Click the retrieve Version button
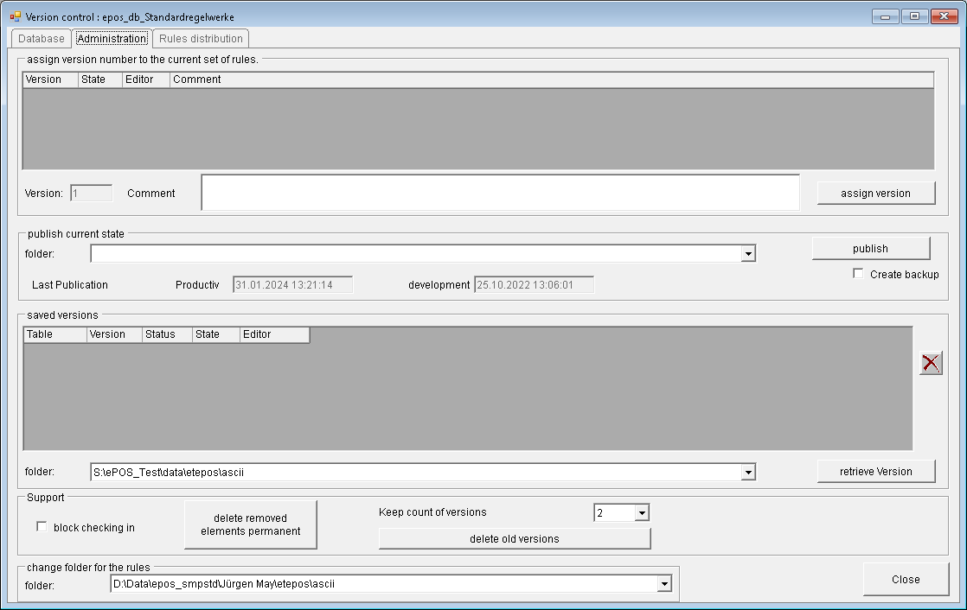Screen dimensions: 967x610 876,471
